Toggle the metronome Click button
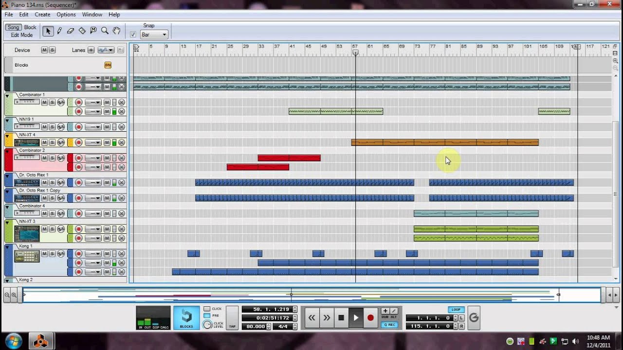Screen dimensions: 623x350 tap(207, 309)
